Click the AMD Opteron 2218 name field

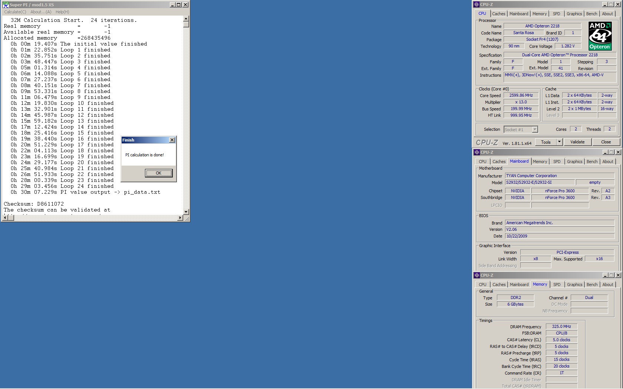point(542,26)
